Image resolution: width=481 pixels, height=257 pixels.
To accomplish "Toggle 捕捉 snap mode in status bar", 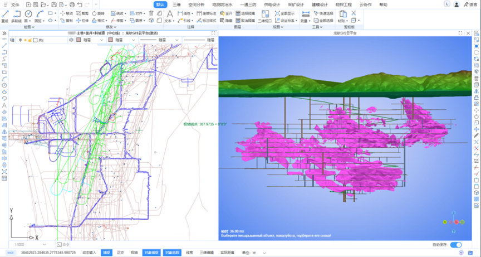I will pyautogui.click(x=106, y=253).
